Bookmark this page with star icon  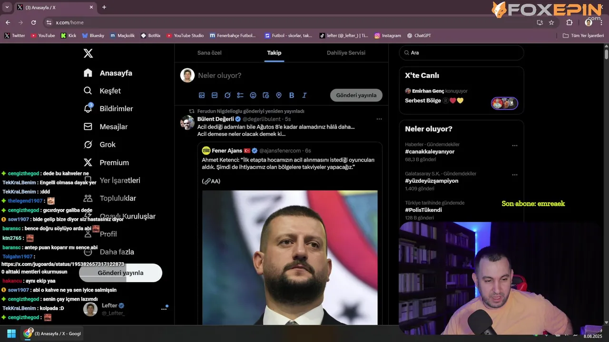pos(551,22)
